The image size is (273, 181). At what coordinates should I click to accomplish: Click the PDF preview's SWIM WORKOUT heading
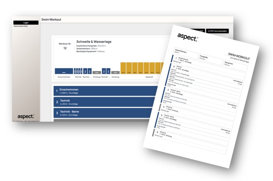pos(239,56)
